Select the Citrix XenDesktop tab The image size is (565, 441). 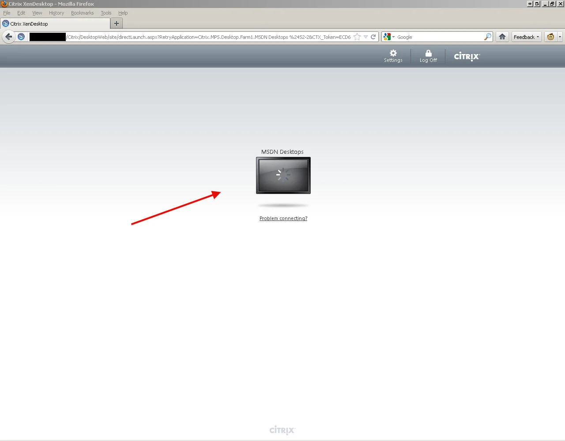click(x=55, y=24)
